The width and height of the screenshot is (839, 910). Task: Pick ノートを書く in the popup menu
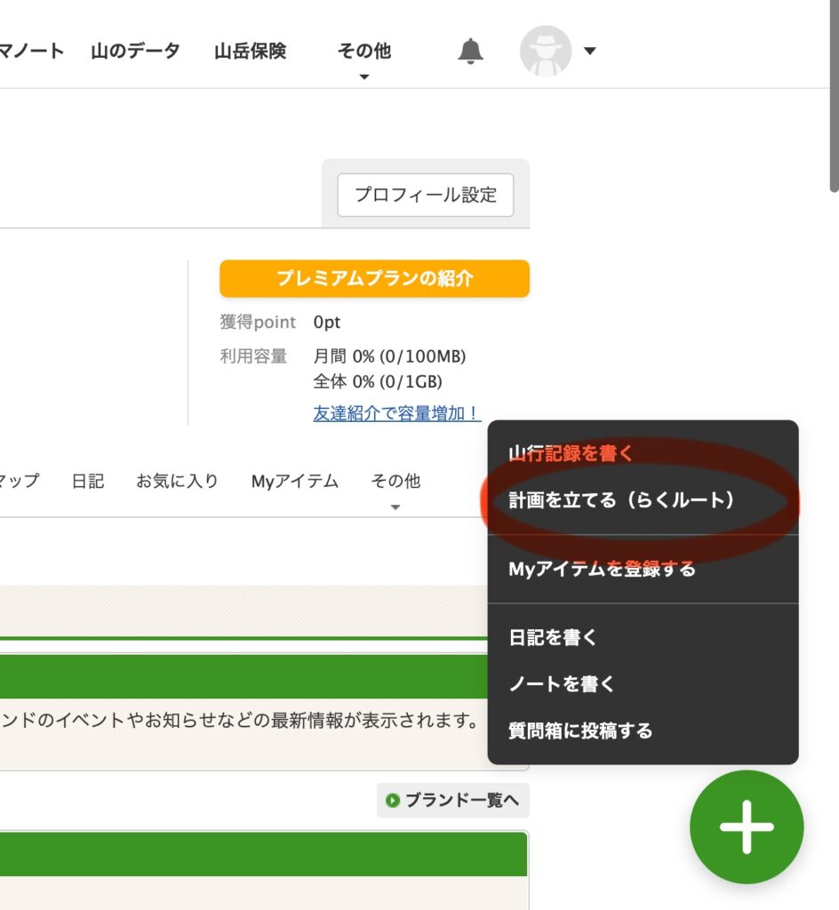pyautogui.click(x=561, y=683)
